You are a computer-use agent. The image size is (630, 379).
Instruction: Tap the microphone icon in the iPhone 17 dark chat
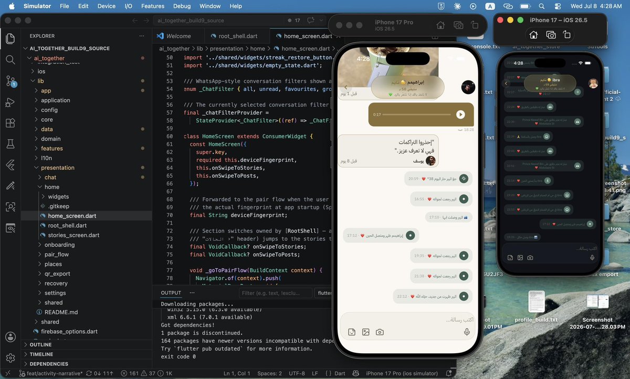pos(593,258)
